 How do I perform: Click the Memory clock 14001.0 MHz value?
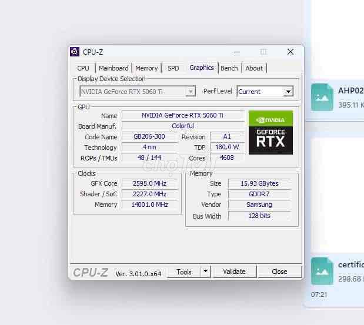[150, 205]
